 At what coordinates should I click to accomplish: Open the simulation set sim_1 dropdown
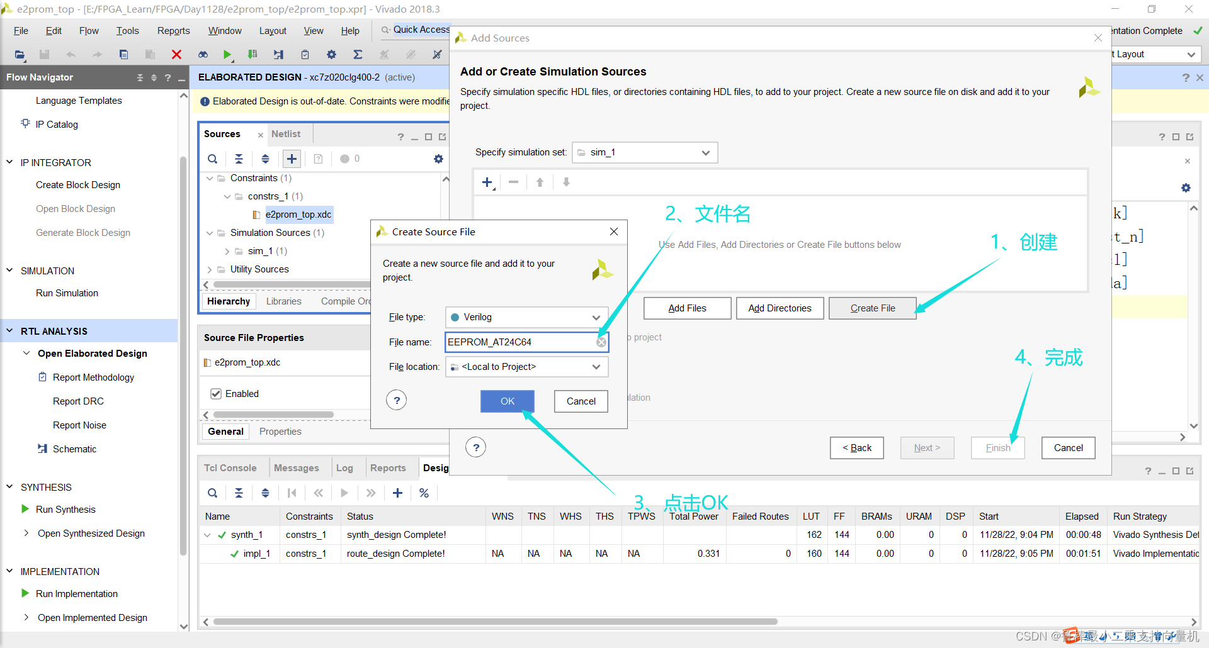[x=645, y=152]
